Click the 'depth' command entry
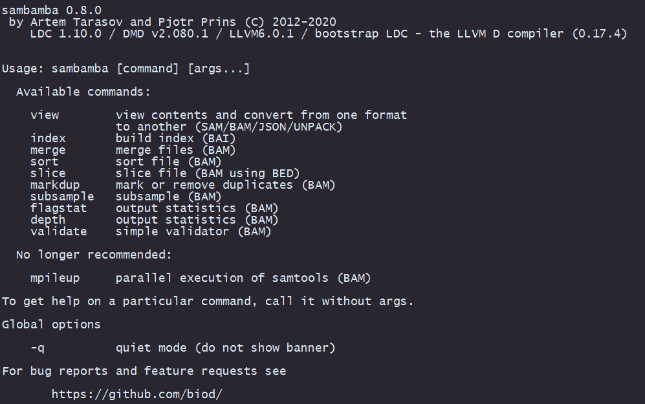The width and height of the screenshot is (645, 404). [x=48, y=220]
